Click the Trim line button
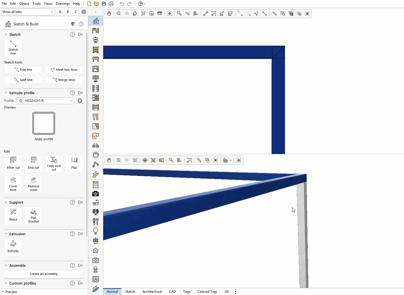The image size is (404, 295). (x=23, y=70)
